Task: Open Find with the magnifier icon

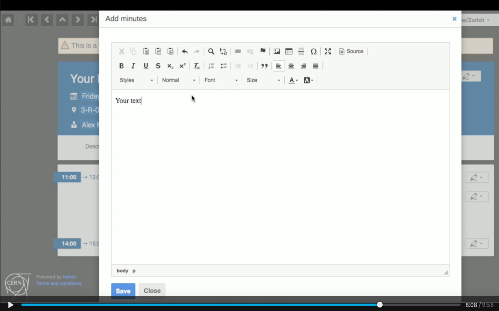Action: [211, 51]
